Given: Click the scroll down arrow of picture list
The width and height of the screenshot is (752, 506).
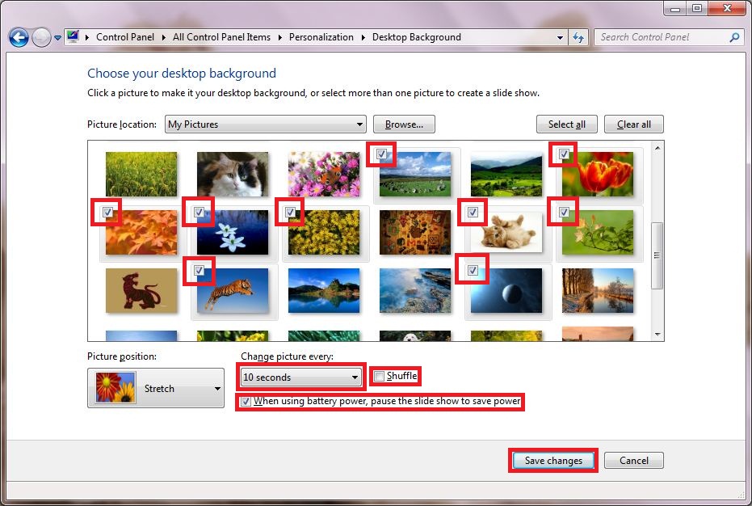Looking at the screenshot, I should click(657, 335).
